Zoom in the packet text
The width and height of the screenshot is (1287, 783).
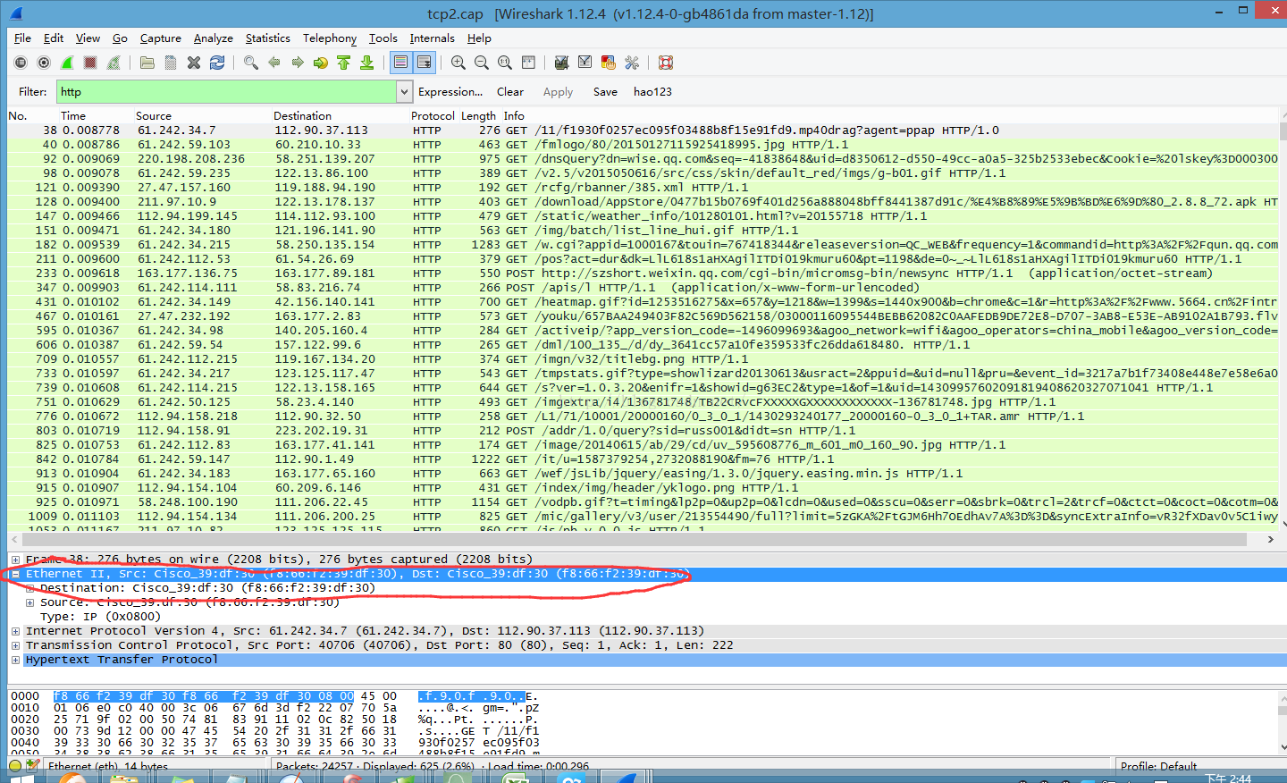point(458,63)
